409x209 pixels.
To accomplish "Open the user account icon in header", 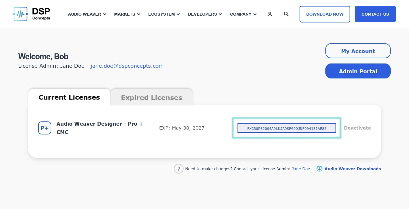I will (270, 14).
